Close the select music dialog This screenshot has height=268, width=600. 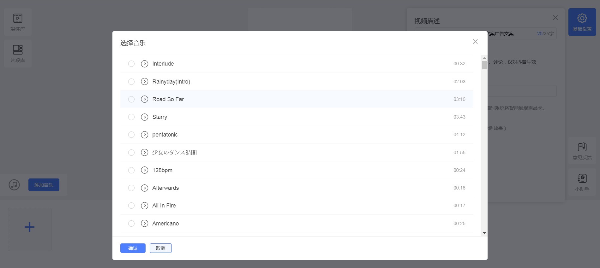(x=475, y=42)
